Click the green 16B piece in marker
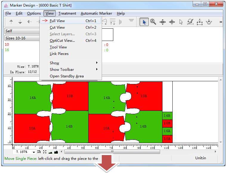Screen dimensions: 226x173 point(69,127)
